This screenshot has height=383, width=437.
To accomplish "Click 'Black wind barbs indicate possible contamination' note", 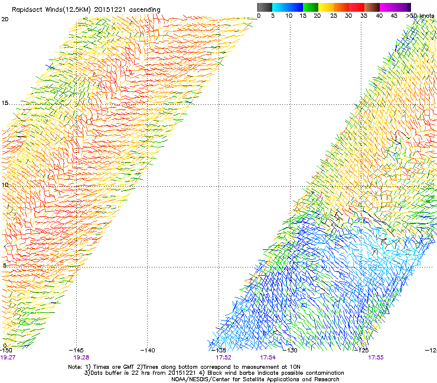I will click(x=276, y=373).
